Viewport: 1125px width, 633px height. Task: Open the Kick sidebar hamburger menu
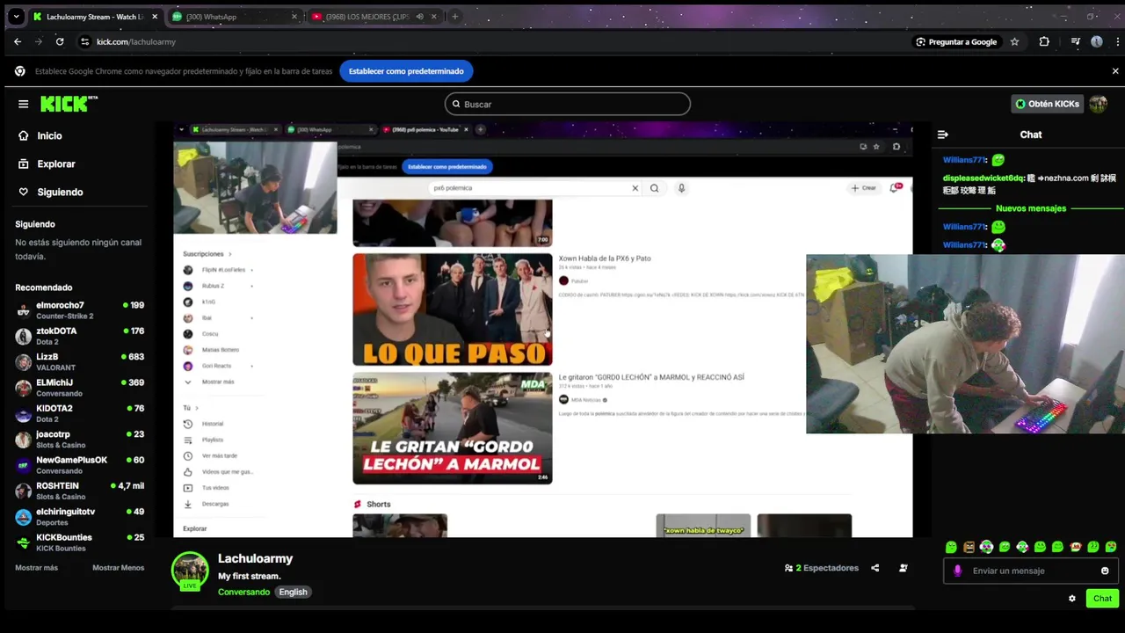[23, 104]
